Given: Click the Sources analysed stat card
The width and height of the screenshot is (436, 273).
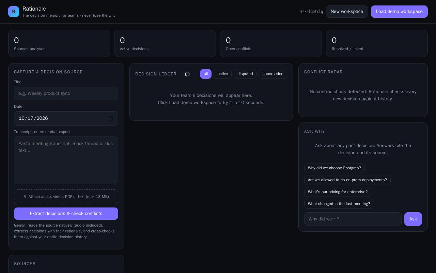Looking at the screenshot, I should pos(59,43).
